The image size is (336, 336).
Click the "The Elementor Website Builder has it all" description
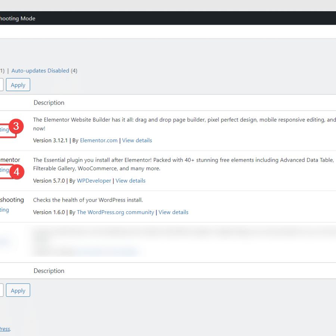[x=184, y=124]
